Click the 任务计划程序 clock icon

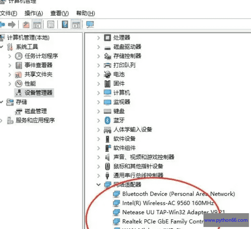(x=19, y=56)
